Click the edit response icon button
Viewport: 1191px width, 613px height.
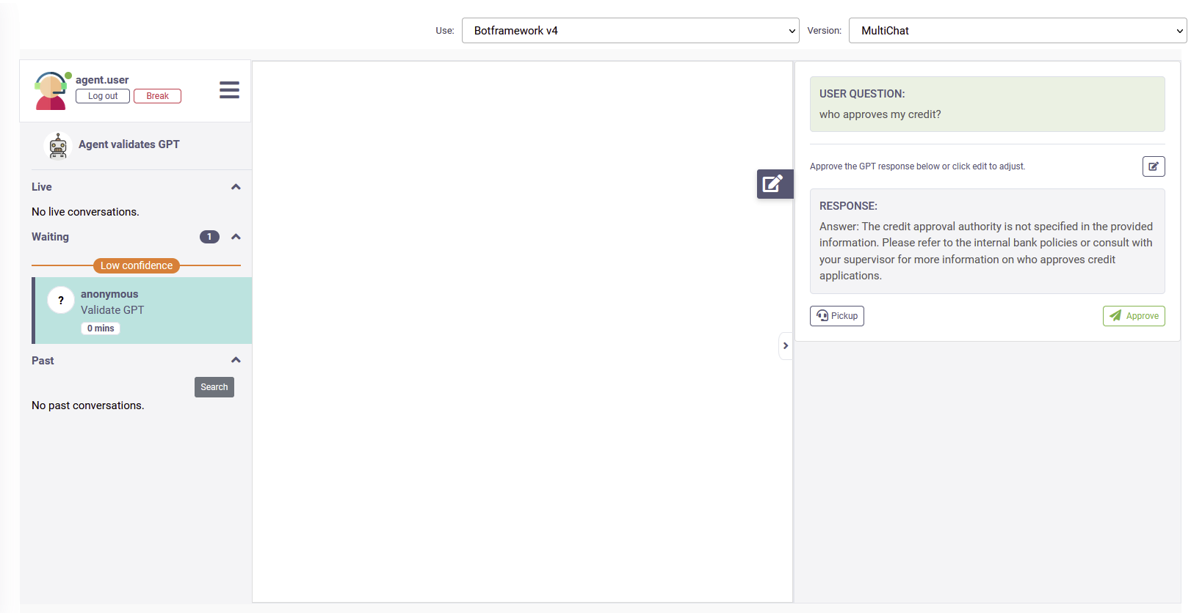point(1153,166)
